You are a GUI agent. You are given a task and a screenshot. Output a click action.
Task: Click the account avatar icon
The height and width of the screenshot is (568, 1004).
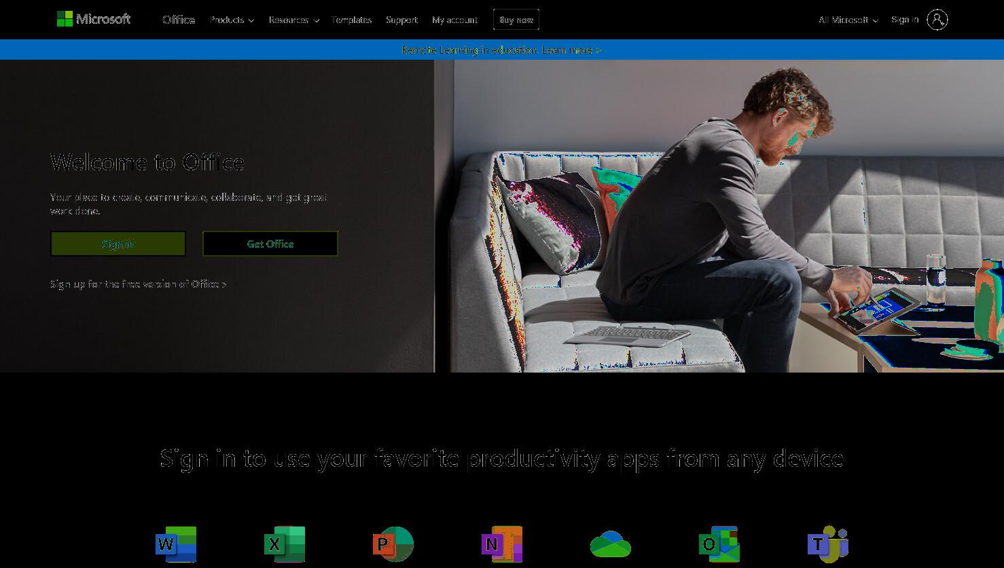(937, 20)
